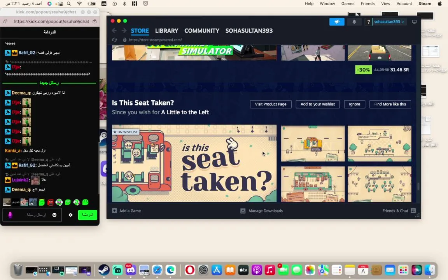448x280 pixels.
Task: Open the large Is This Seat Taken banner
Action: (x=194, y=163)
